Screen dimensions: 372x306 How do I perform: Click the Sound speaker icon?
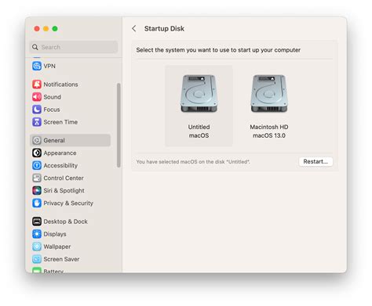point(37,97)
